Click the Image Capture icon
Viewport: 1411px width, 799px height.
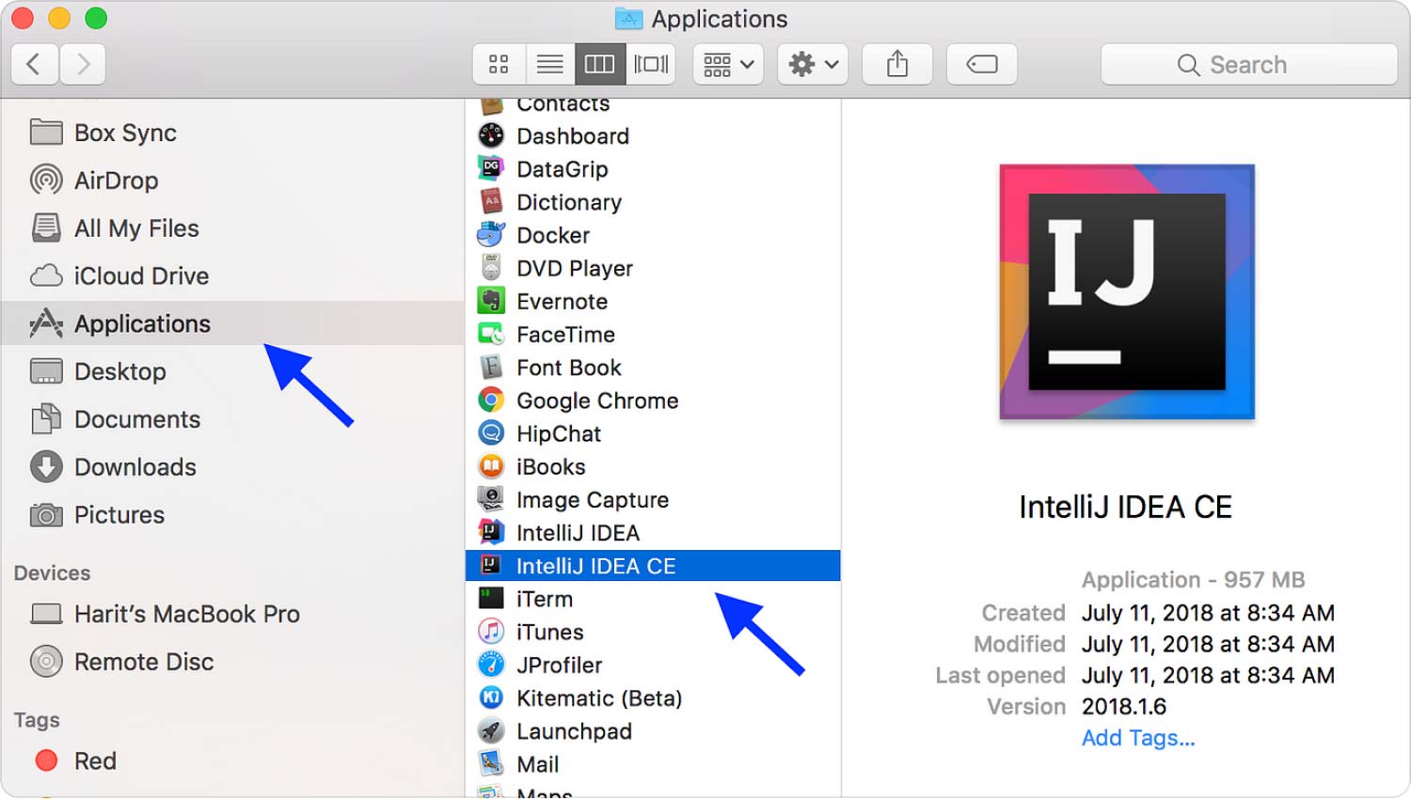[x=491, y=499]
